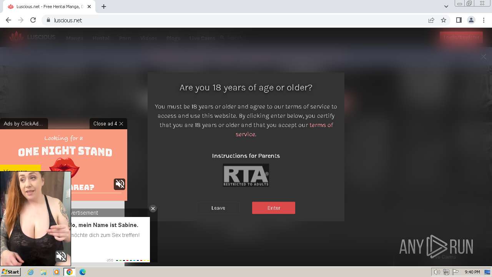Select the Luscious.net browser tab
Screen dimensions: 492x277
coord(49,7)
